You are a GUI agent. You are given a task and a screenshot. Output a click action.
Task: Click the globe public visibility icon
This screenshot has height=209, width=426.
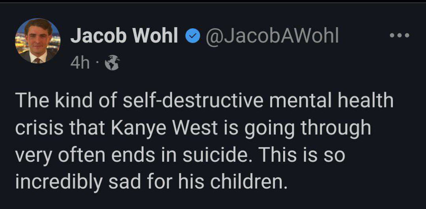pos(112,63)
